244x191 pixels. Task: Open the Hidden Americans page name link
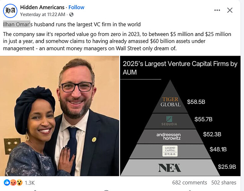pyautogui.click(x=43, y=7)
